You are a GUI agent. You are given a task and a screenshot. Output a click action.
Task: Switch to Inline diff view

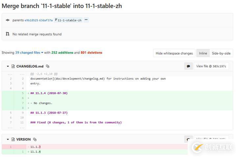pos(203,53)
